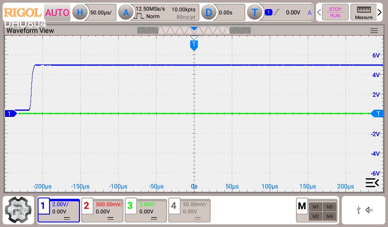
Task: Page toolbar right with arrow
Action: tap(380, 12)
